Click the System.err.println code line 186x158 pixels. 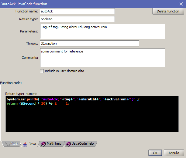coord(73,99)
